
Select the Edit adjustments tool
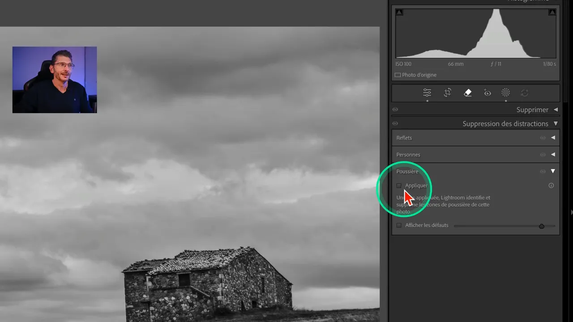(427, 93)
